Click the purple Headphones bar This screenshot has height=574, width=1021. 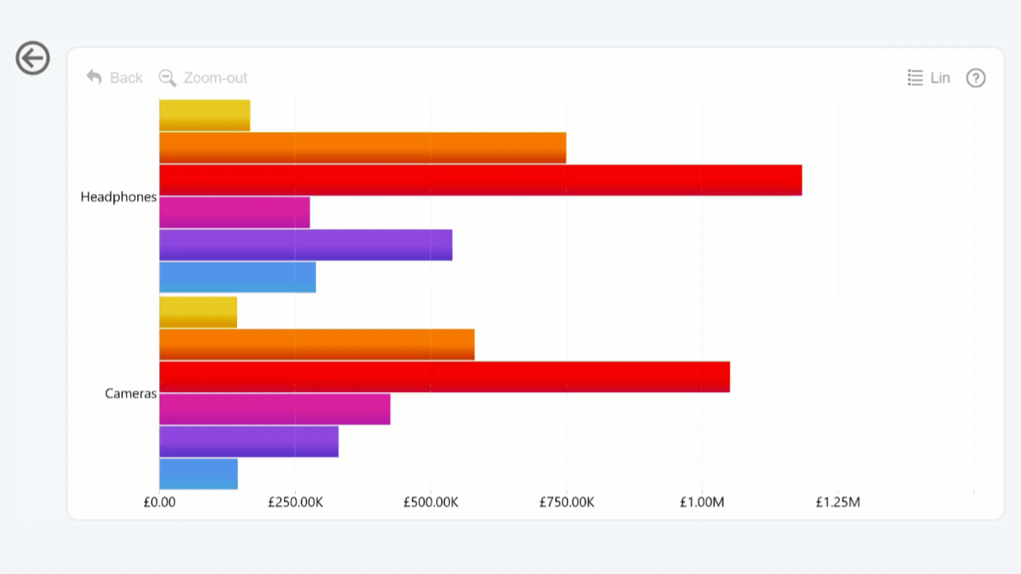coord(306,245)
